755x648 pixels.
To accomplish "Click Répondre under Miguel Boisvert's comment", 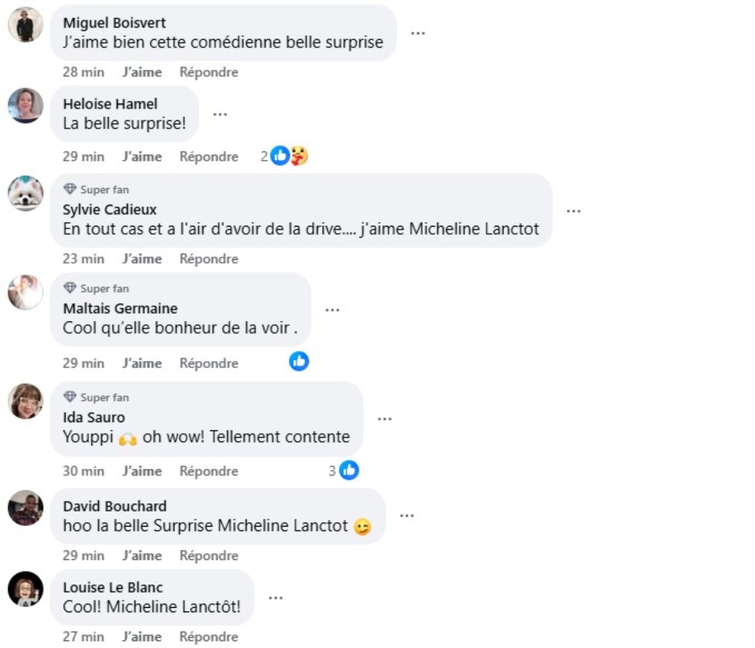I will click(209, 72).
